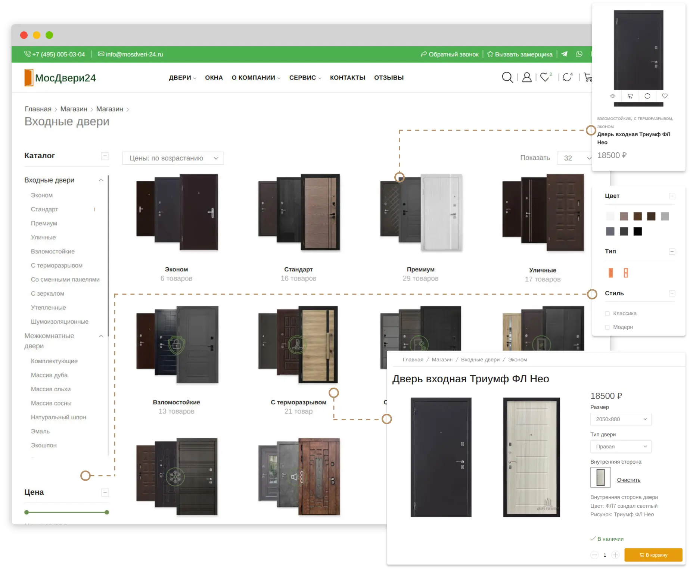Check the Классика style checkbox
690x569 pixels.
pos(607,314)
